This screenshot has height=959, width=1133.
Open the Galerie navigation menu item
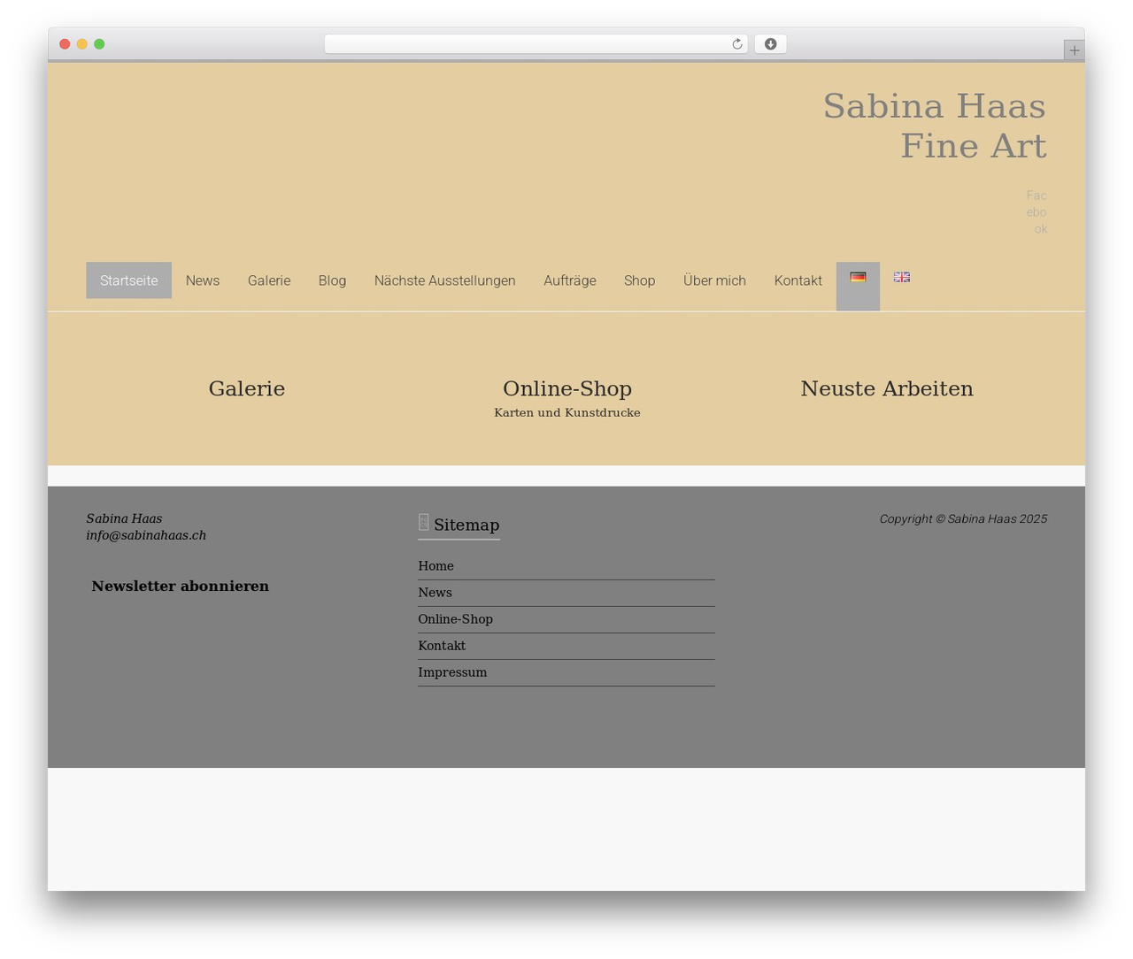269,280
